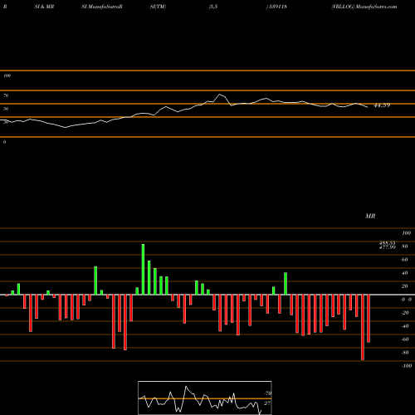Click the SI & MR header label
Screen dimensions: 415x415
44,7
